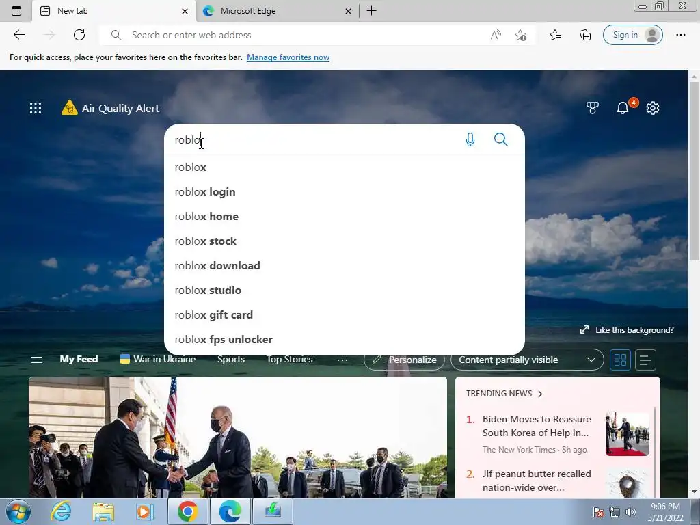Open the War in Ukraine feed tab

click(158, 360)
